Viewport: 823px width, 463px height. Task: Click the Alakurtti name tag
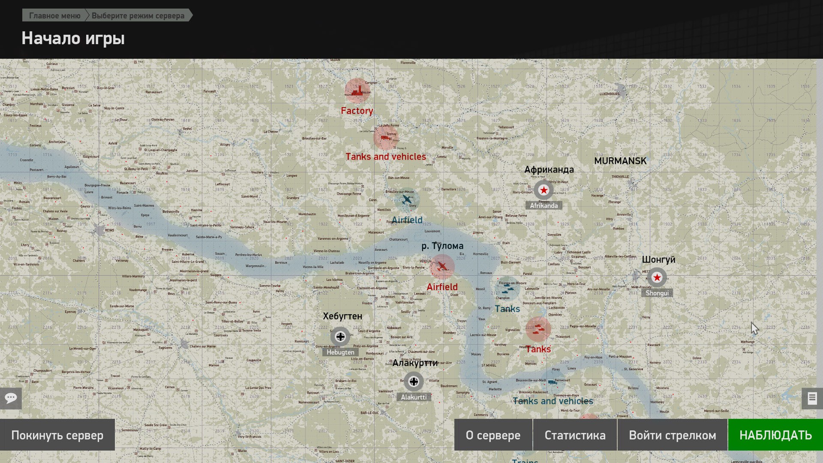(414, 397)
